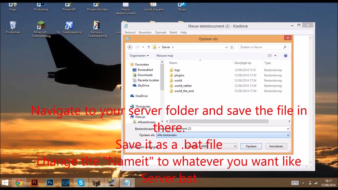This screenshot has width=338, height=190.
Task: Open the Bestandsnaam dropdown arrow
Action: coord(288,129)
